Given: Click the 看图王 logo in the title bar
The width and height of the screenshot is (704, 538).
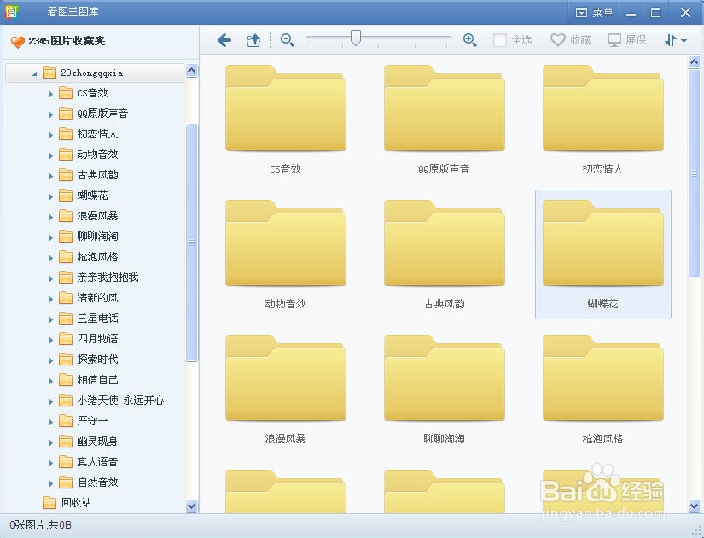Looking at the screenshot, I should [11, 11].
